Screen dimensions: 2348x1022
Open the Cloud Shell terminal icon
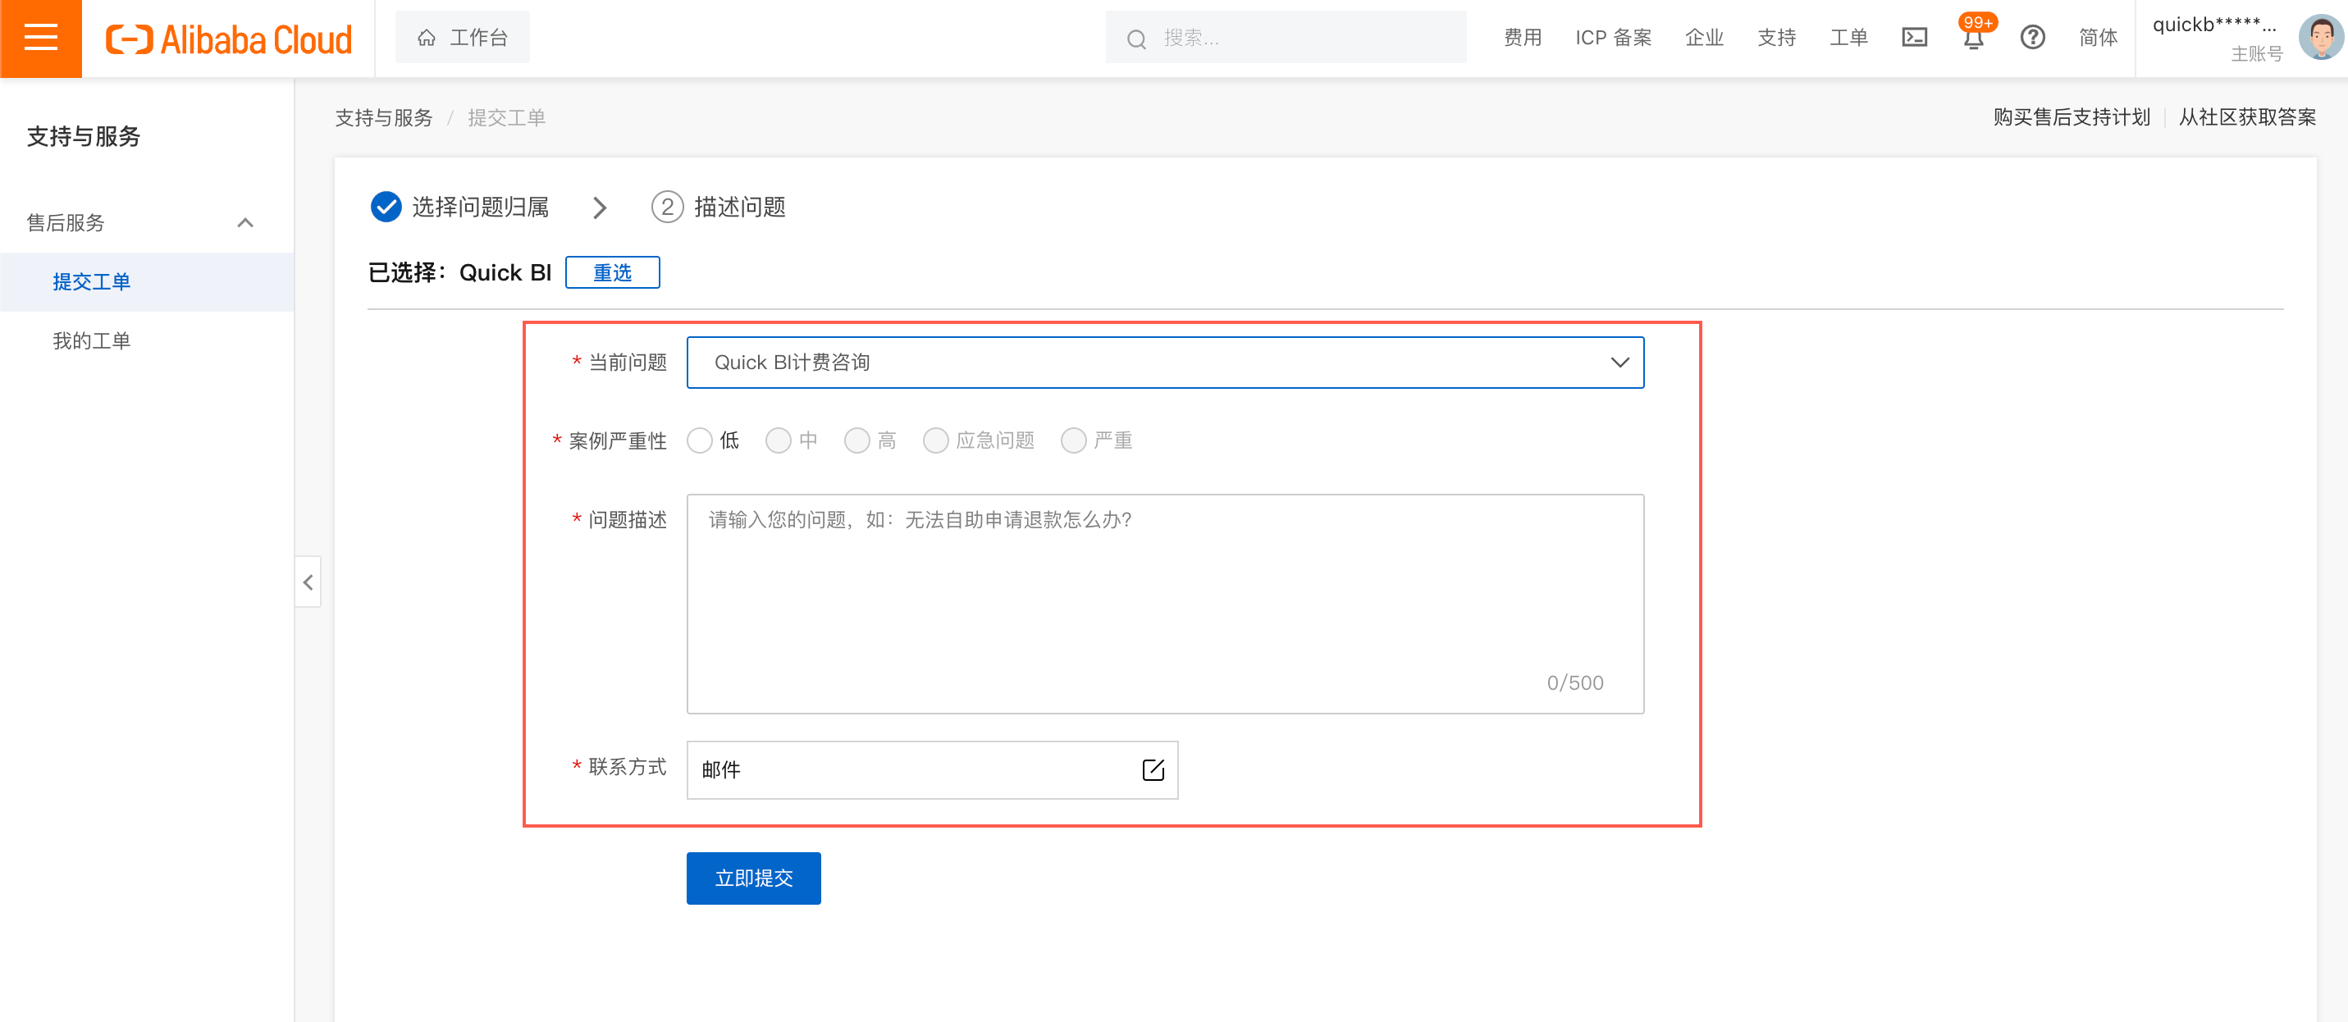(1913, 38)
